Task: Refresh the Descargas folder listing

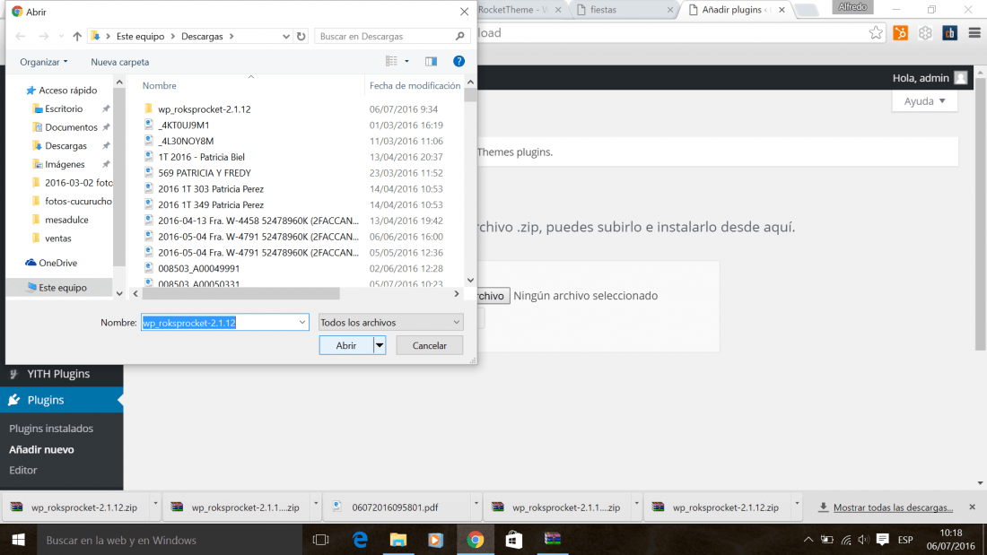Action: tap(301, 37)
